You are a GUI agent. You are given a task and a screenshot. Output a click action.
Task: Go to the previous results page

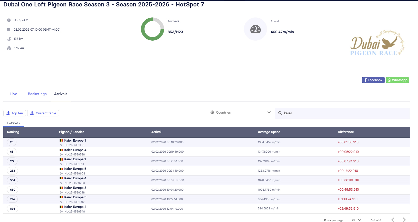click(x=393, y=220)
